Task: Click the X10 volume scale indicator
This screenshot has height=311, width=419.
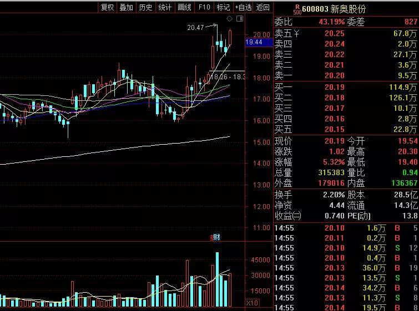Action: [251, 303]
